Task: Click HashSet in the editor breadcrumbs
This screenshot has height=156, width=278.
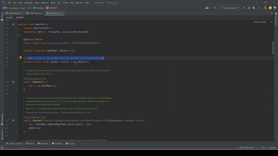Action: coord(9,17)
